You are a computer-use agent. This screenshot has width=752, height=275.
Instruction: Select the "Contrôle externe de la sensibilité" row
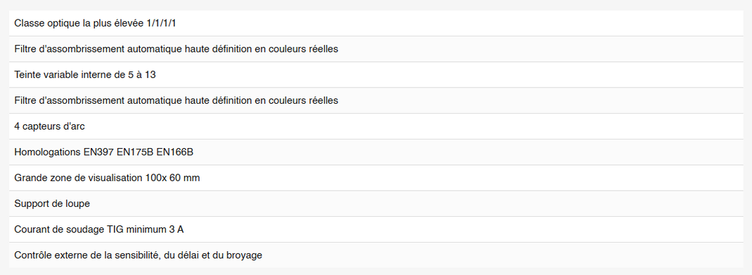[x=376, y=255]
